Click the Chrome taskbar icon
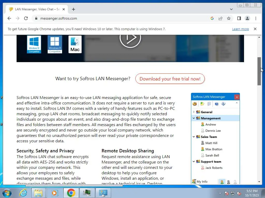 click(x=71, y=193)
